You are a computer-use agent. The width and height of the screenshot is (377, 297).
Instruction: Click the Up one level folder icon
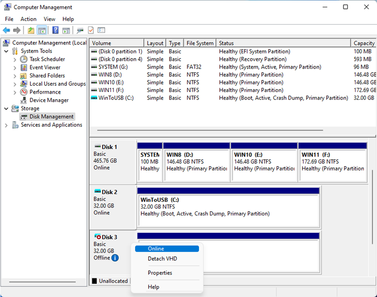[x=31, y=30]
